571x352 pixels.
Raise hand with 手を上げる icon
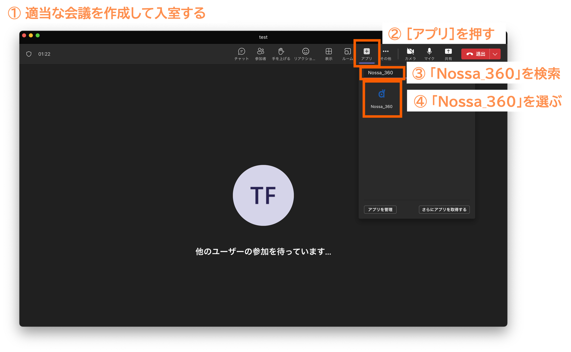[x=281, y=54]
